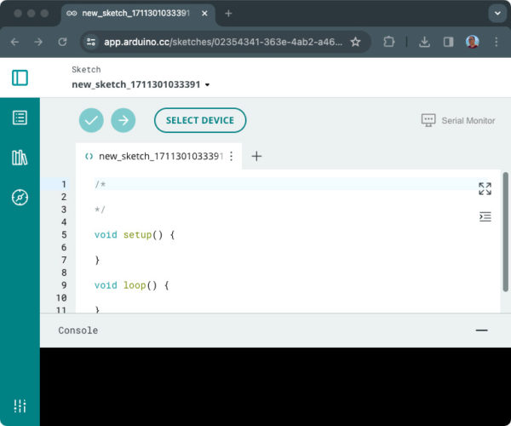This screenshot has height=426, width=511.
Task: Click the auto-format indent icon
Action: [x=485, y=216]
